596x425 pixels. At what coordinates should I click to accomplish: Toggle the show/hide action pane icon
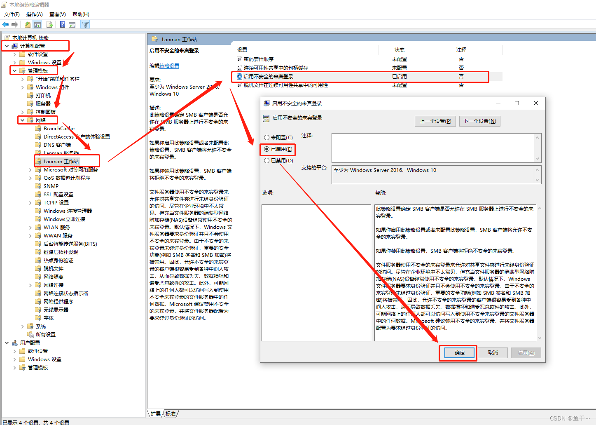coord(72,24)
